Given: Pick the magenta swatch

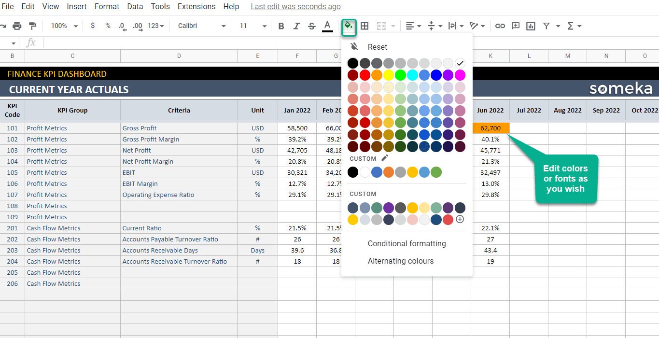Looking at the screenshot, I should 460,75.
